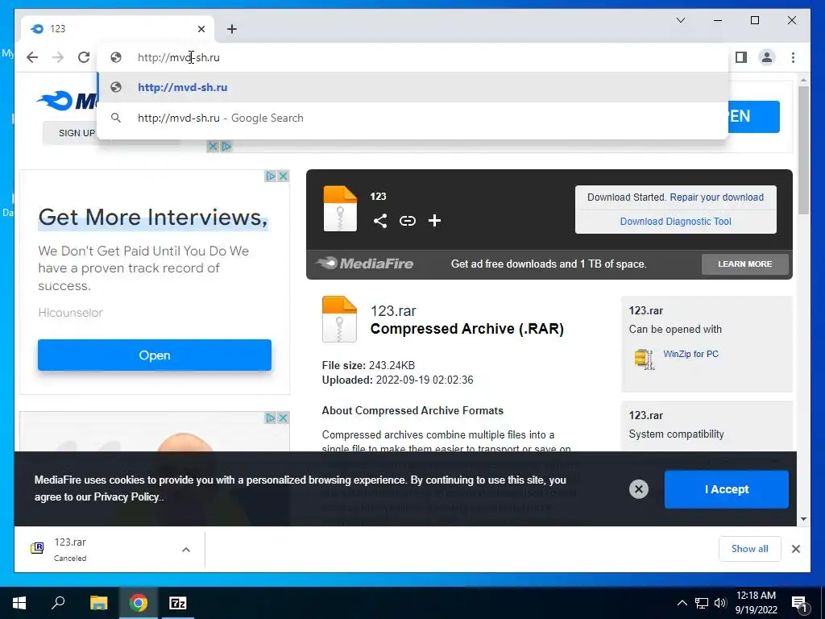Open File Explorer from the taskbar
This screenshot has width=825, height=619.
pyautogui.click(x=98, y=603)
